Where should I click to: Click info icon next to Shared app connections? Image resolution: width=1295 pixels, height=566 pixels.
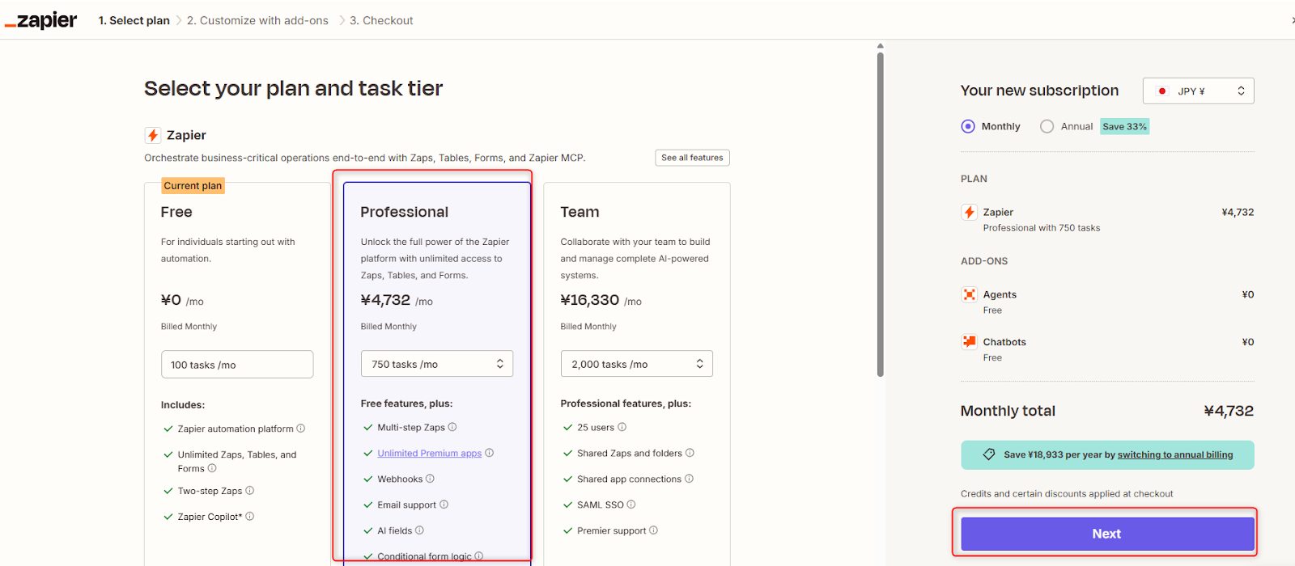click(690, 479)
